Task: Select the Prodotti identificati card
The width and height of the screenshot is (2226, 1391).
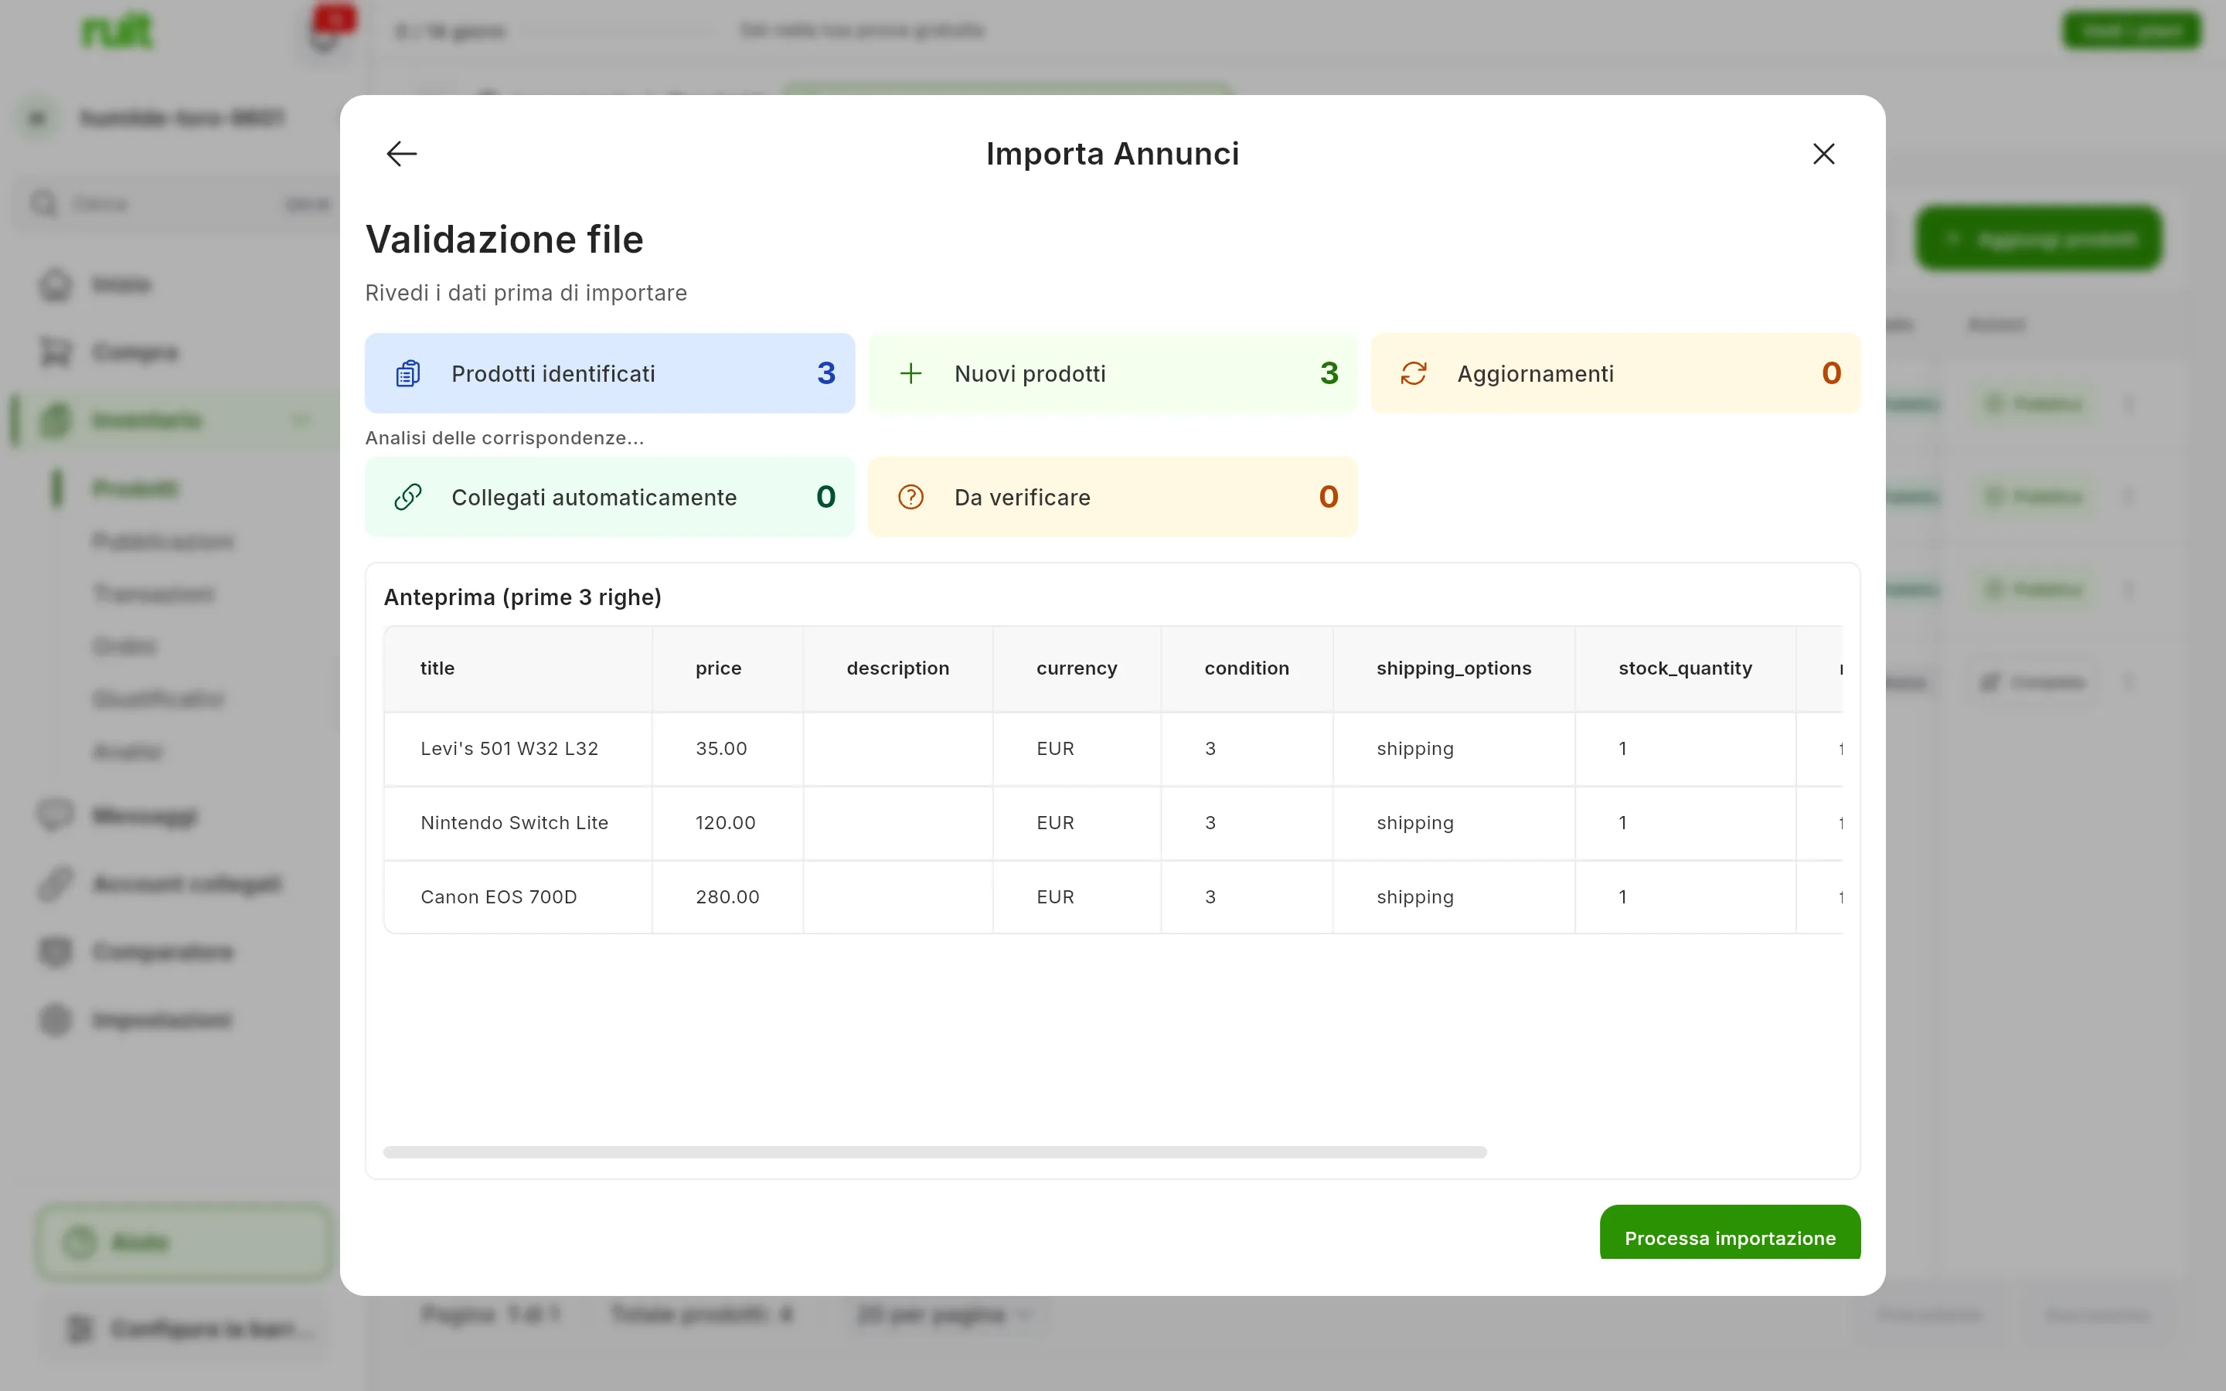Action: coord(610,372)
